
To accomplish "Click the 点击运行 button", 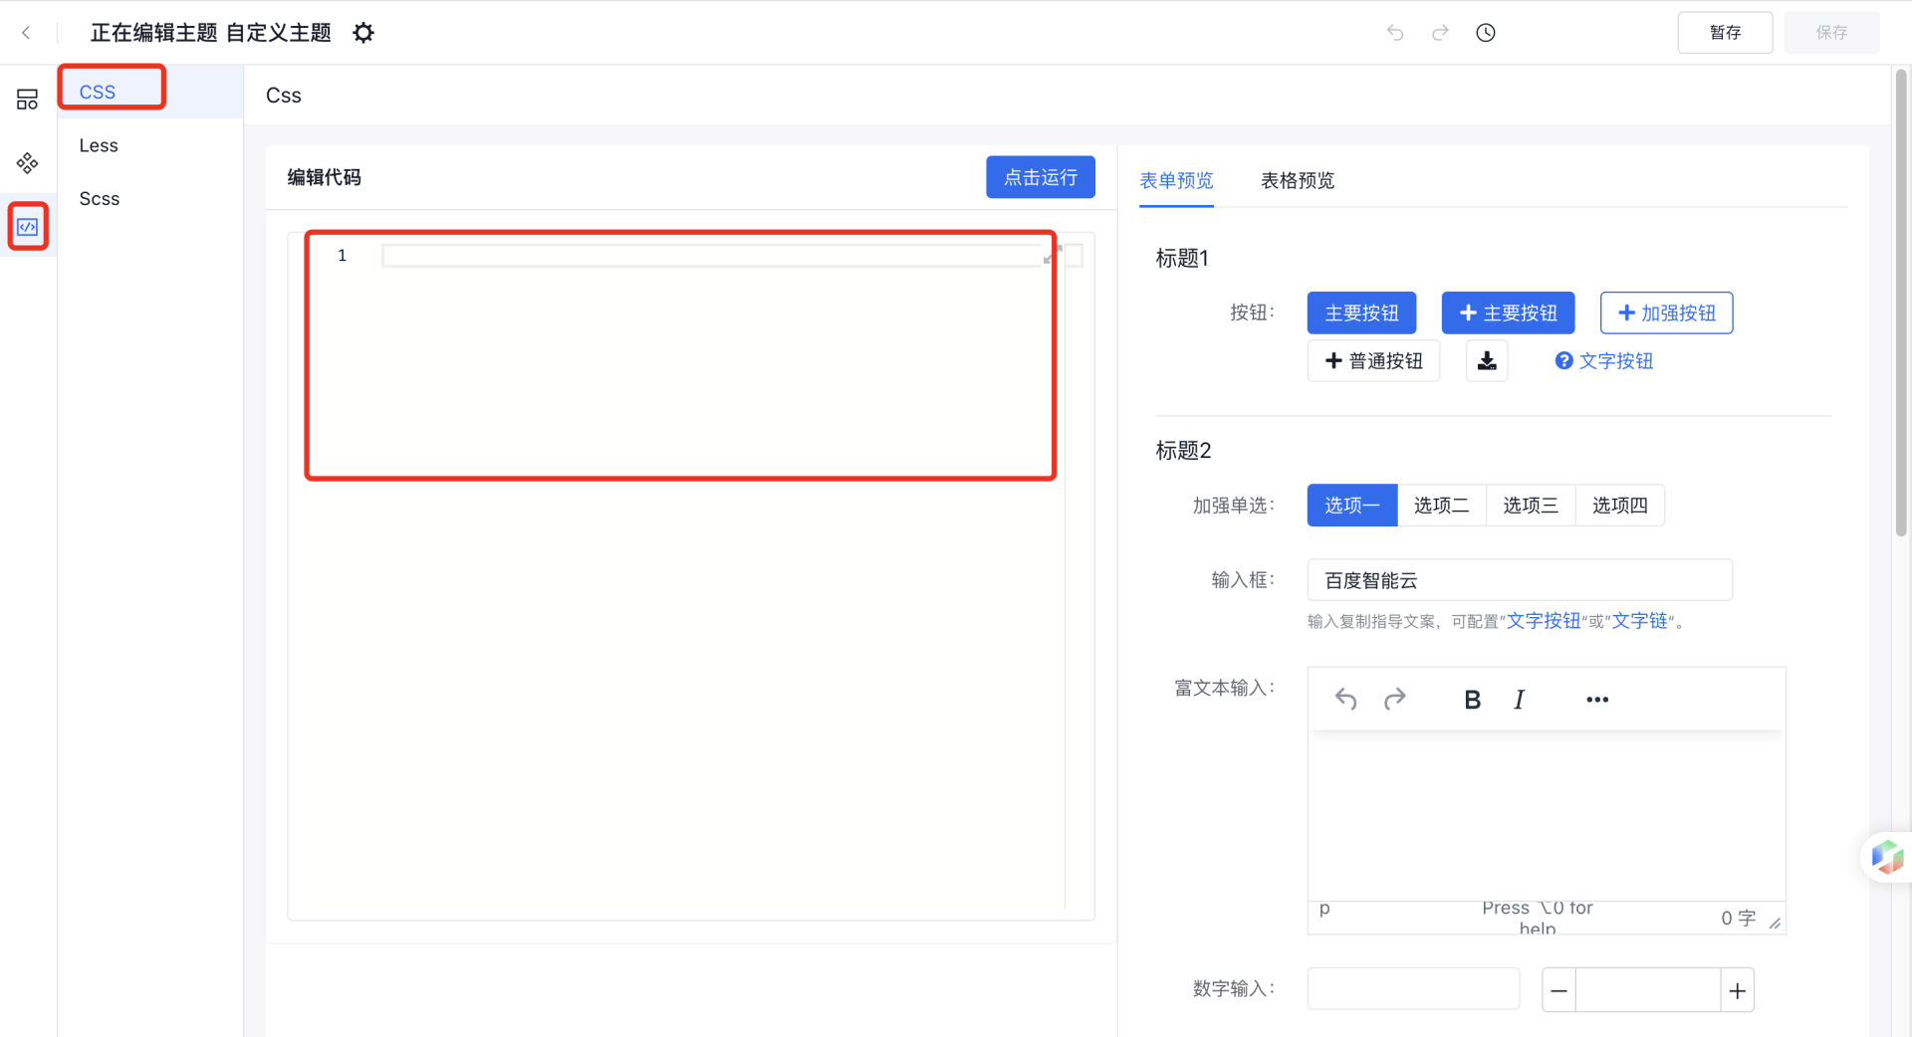I will click(x=1040, y=177).
